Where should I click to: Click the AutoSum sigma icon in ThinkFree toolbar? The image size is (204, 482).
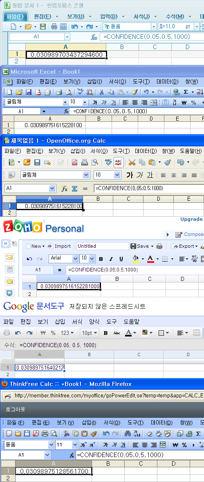point(198,433)
